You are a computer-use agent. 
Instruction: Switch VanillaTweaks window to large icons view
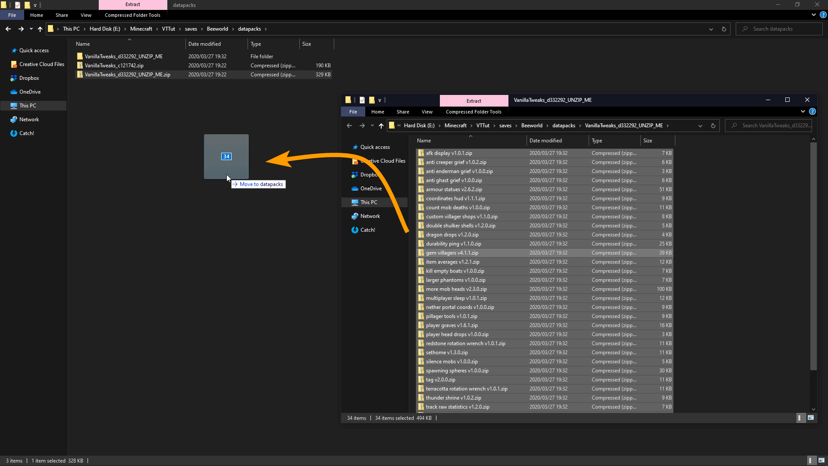[x=811, y=418]
